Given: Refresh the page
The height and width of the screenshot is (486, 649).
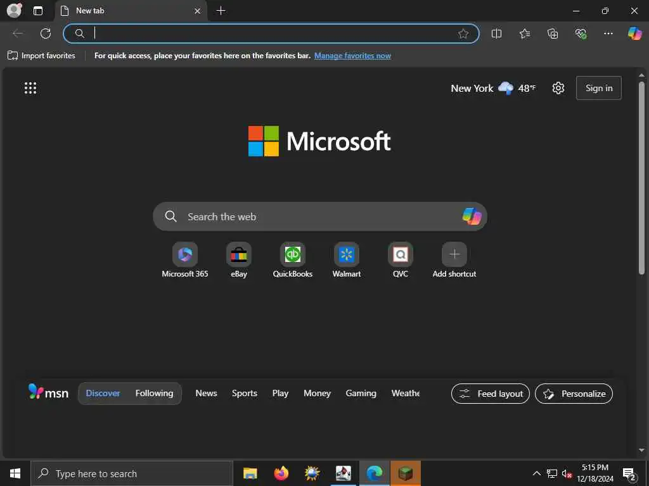Looking at the screenshot, I should point(46,33).
